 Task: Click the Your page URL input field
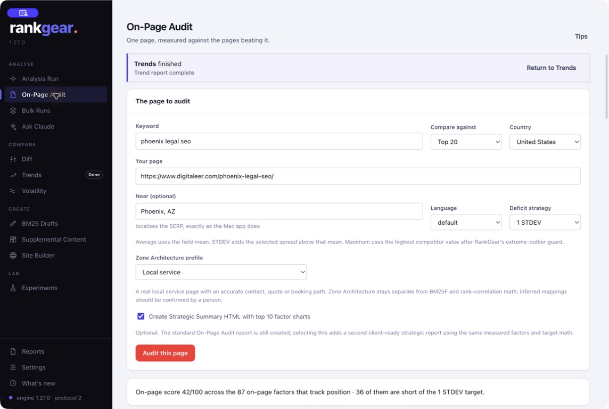click(x=358, y=176)
